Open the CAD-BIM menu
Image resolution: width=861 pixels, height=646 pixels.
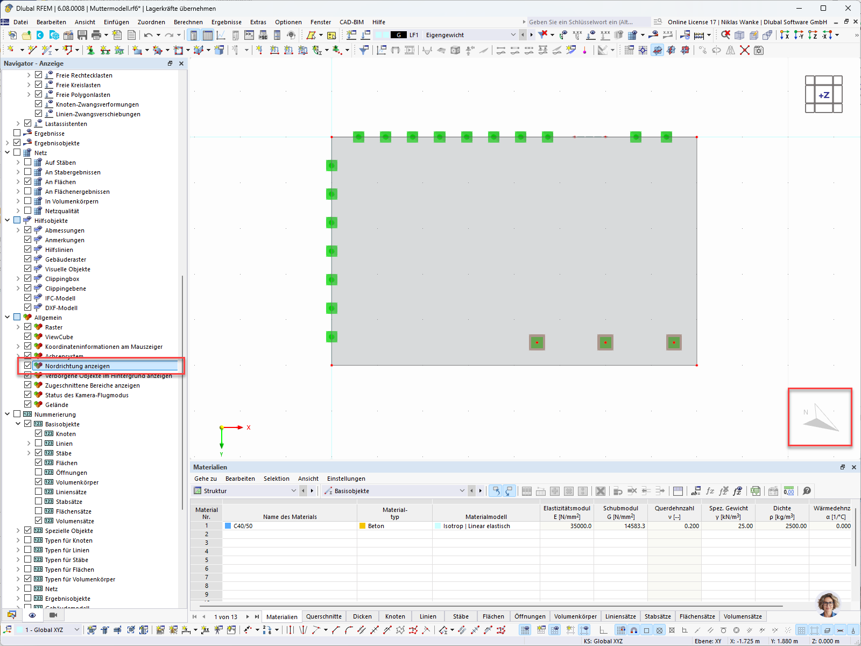click(351, 22)
